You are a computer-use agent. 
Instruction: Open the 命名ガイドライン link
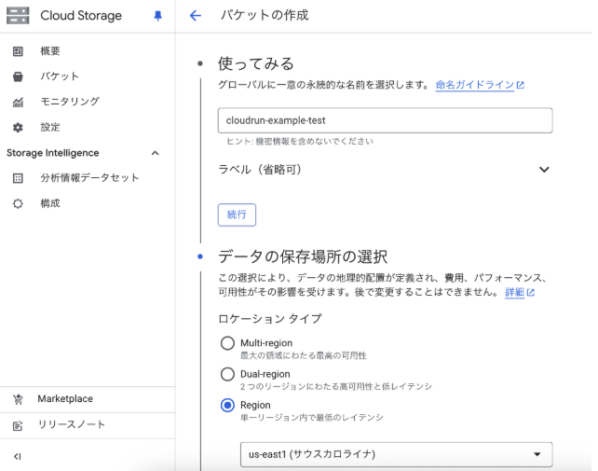(475, 85)
